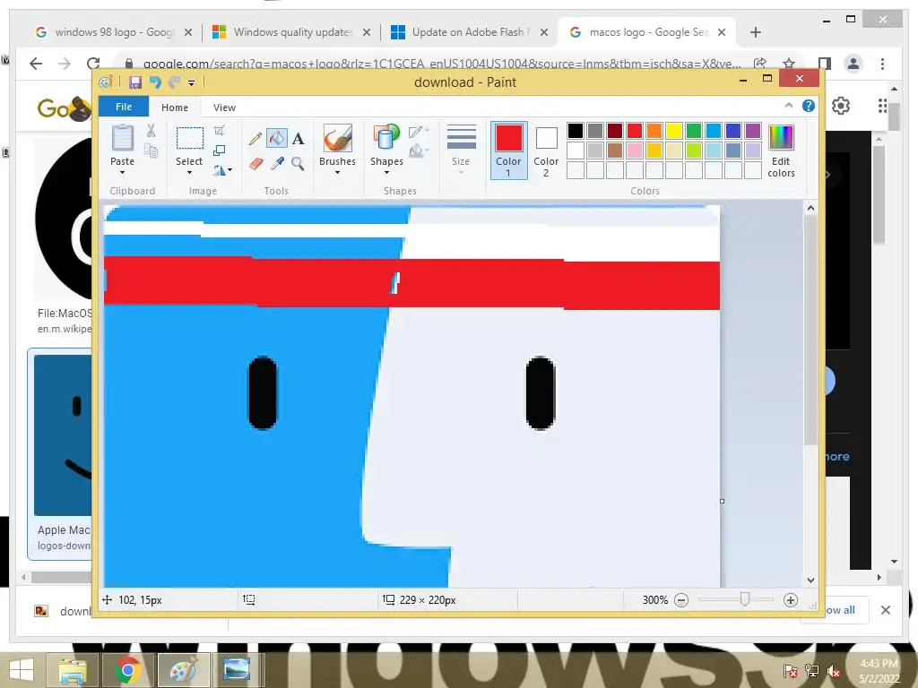Click the Redo arrow in Paint title bar

pos(174,82)
